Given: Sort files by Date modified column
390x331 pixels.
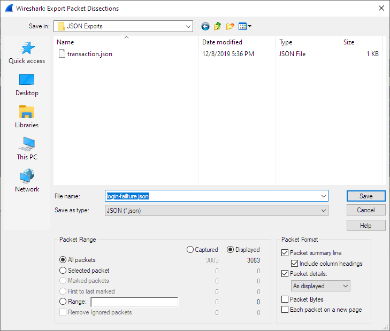Looking at the screenshot, I should pos(222,42).
